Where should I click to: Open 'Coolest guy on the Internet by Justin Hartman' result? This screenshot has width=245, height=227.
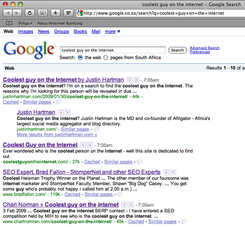[63, 80]
